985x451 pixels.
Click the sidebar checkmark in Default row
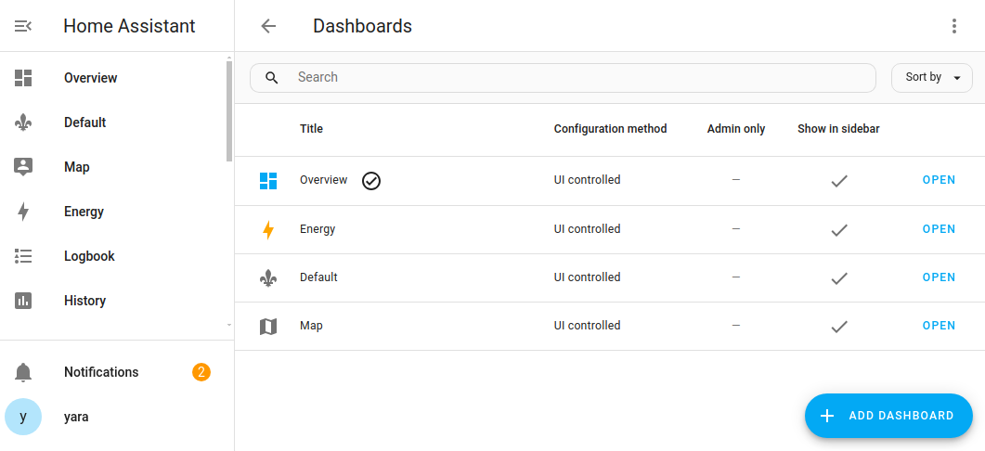pyautogui.click(x=839, y=278)
